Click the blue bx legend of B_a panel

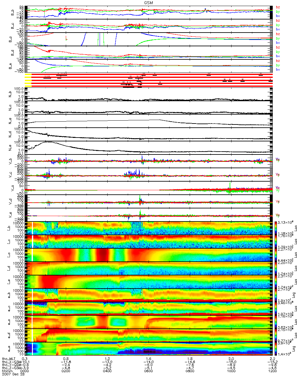coord(278,42)
